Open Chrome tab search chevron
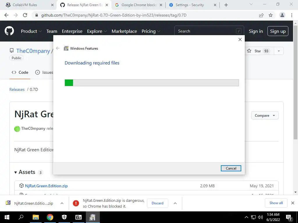This screenshot has height=223, width=298. click(x=251, y=4)
